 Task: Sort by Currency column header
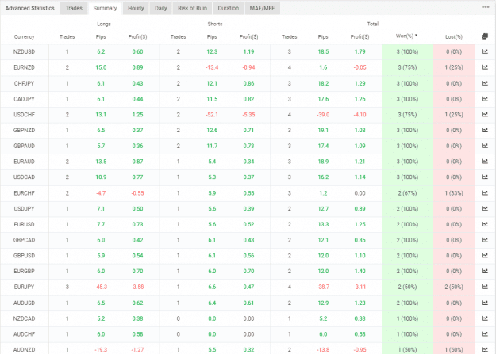point(24,37)
